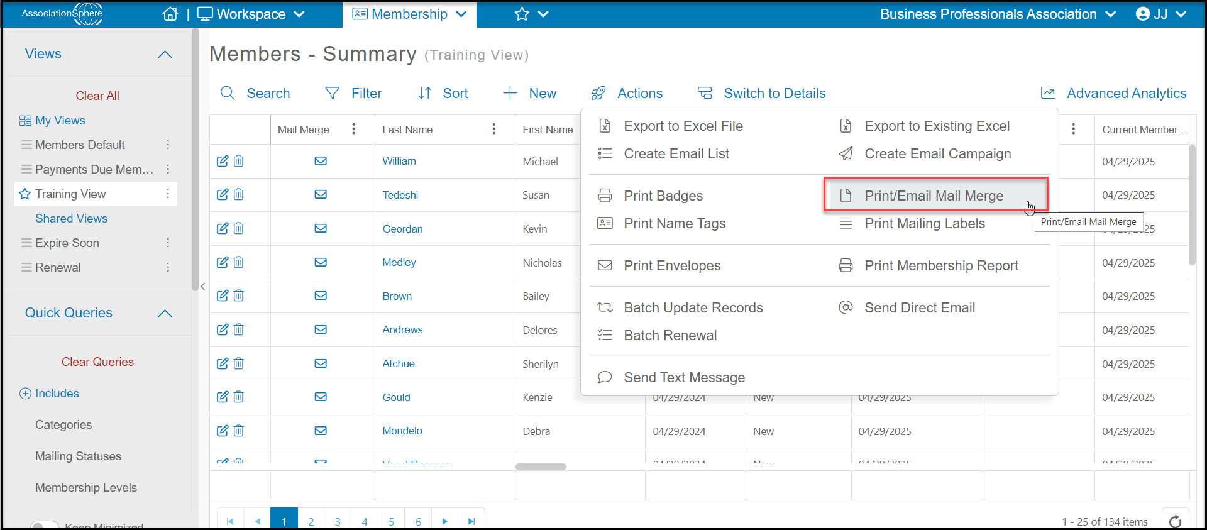Click the edit icon for William's row
Image resolution: width=1207 pixels, height=530 pixels.
[x=223, y=161]
